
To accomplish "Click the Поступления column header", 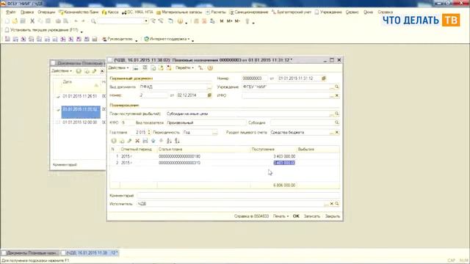I will (273, 149).
